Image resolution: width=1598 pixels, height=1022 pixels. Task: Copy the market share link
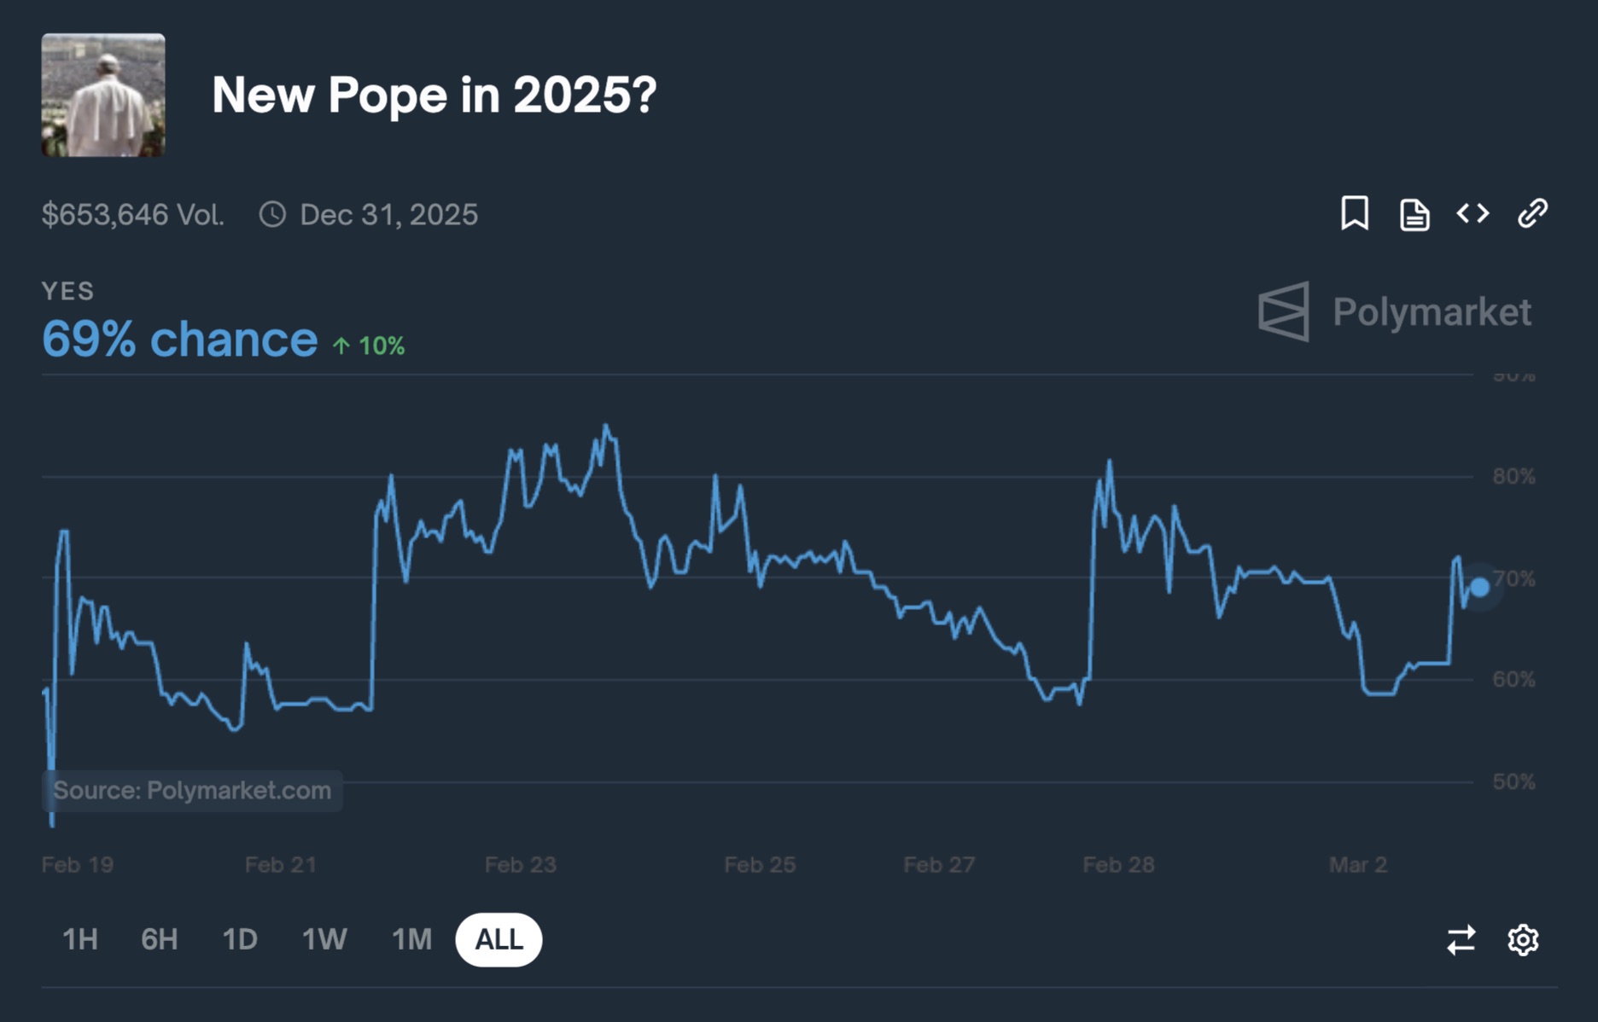point(1531,215)
